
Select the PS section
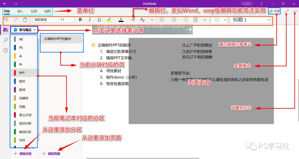[24, 48]
